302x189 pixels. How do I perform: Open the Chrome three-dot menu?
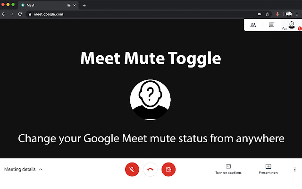point(297,14)
